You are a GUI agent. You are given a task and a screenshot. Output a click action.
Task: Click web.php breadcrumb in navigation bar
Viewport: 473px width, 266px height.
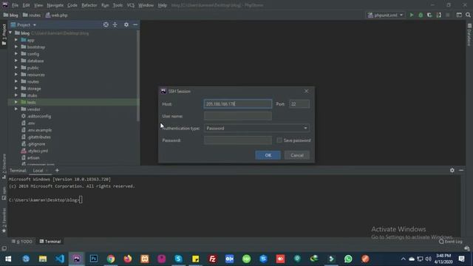coord(56,15)
